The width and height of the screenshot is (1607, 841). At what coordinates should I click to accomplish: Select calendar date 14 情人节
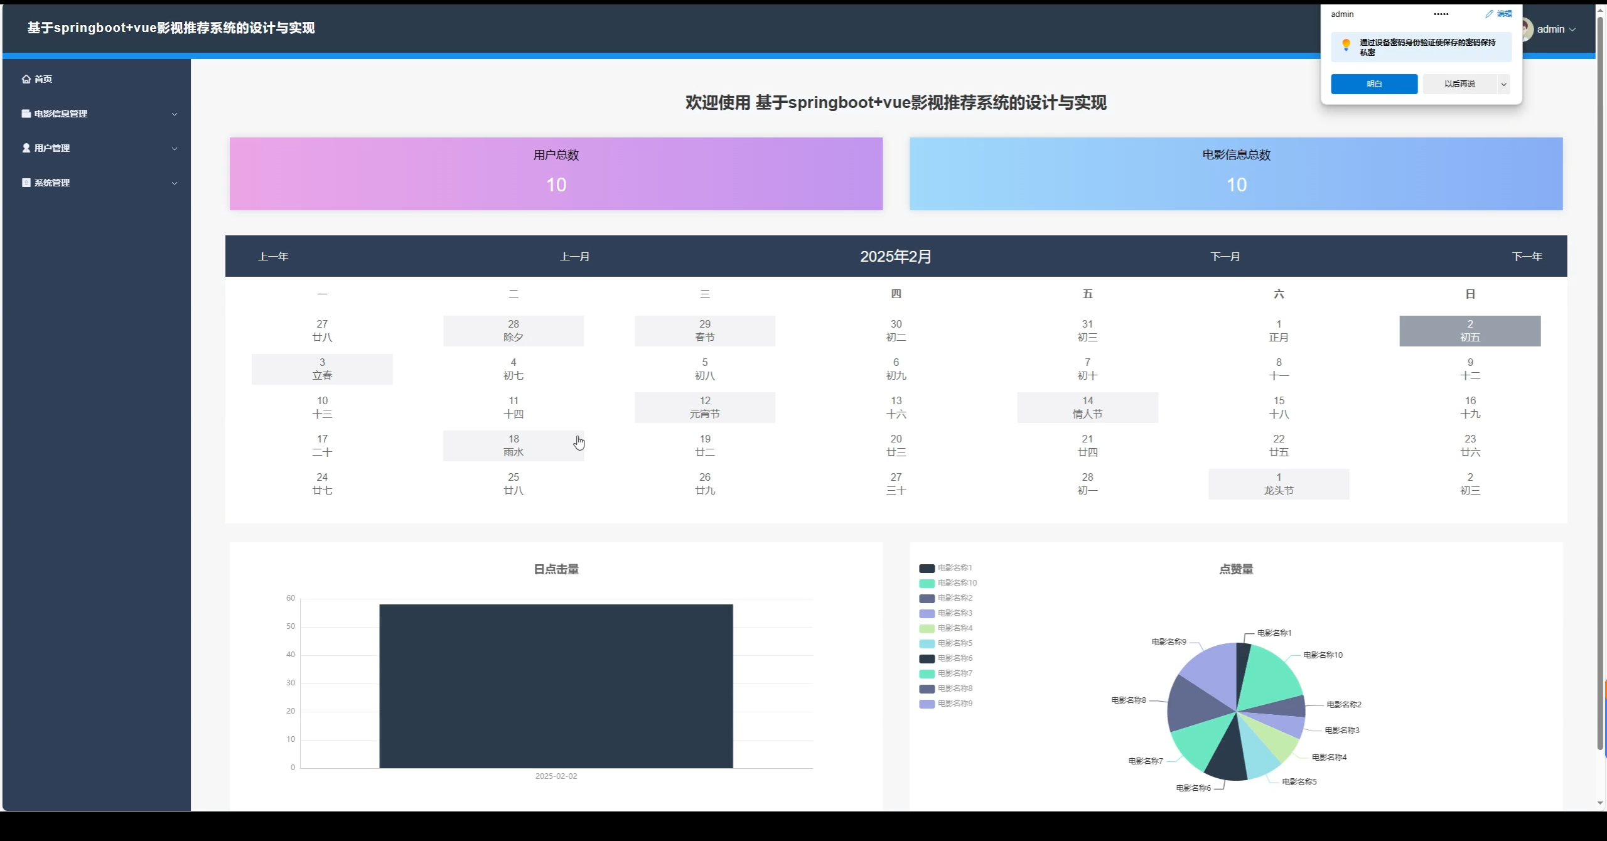pyautogui.click(x=1087, y=407)
